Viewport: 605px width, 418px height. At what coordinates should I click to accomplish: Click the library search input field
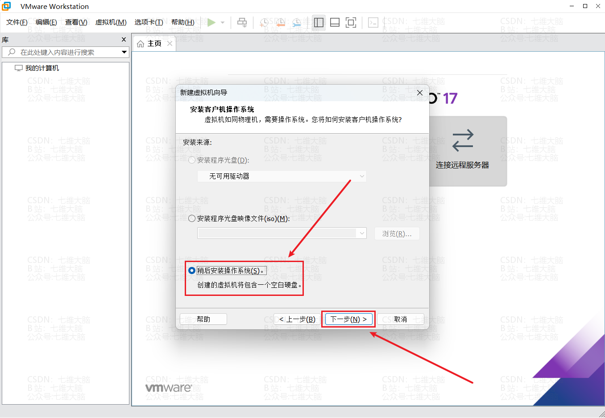tap(66, 52)
